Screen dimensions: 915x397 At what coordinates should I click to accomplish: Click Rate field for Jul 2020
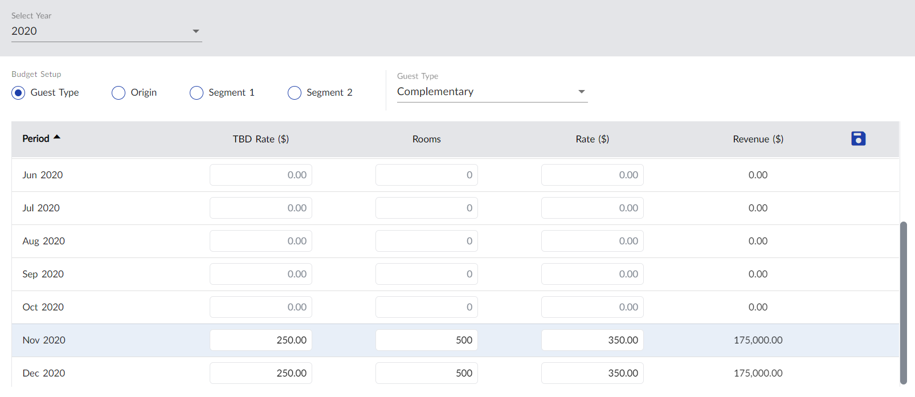pos(593,208)
